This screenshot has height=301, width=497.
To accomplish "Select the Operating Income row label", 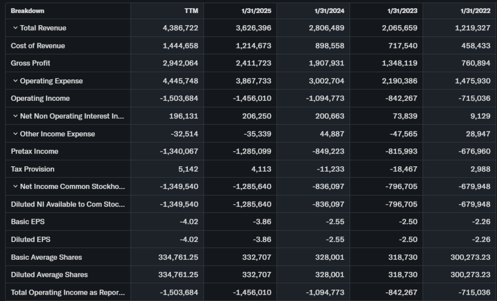I will [x=40, y=98].
